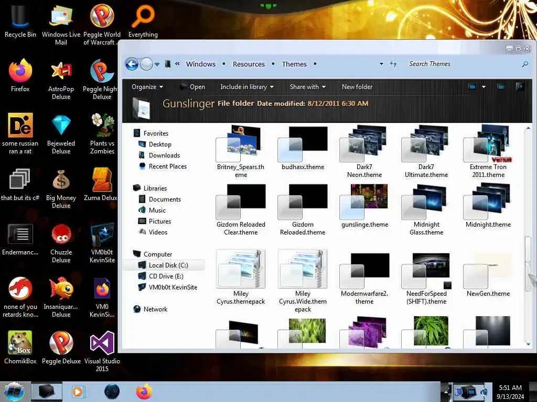Select the AstroPop Deluxe desktop icon
The image size is (537, 402).
pos(61,80)
